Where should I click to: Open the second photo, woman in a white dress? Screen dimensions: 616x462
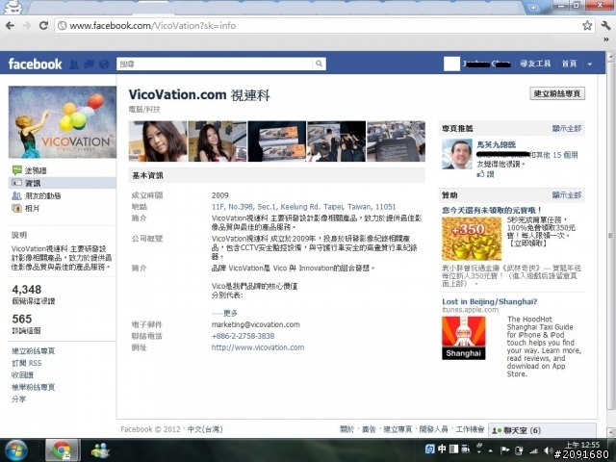click(x=218, y=141)
